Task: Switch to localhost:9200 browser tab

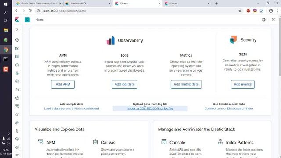Action: pyautogui.click(x=88, y=4)
